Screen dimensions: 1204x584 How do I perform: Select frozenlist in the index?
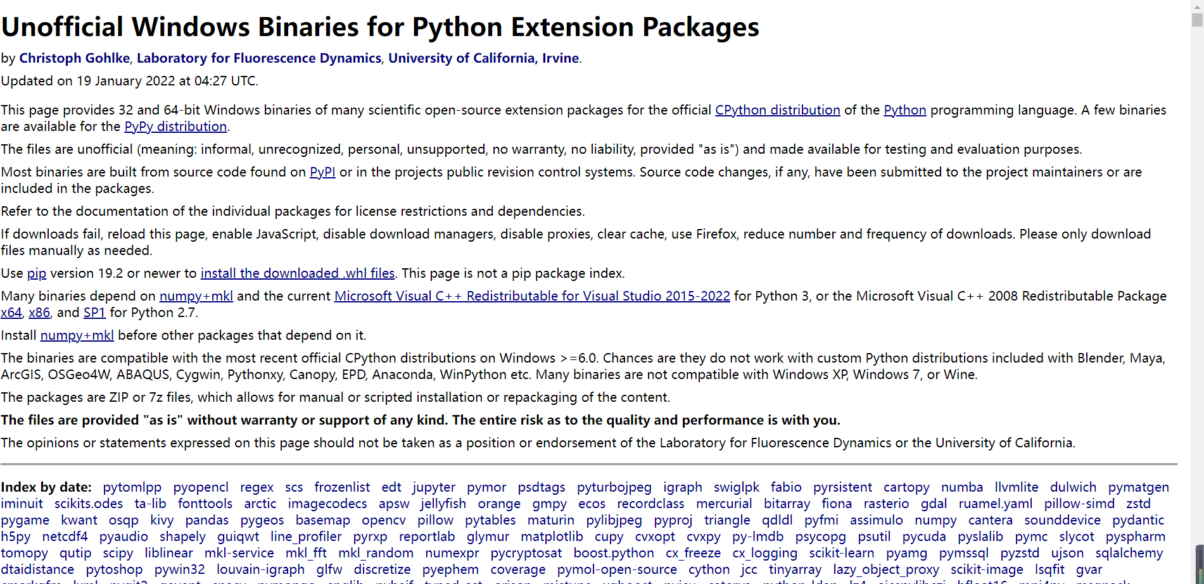click(342, 487)
